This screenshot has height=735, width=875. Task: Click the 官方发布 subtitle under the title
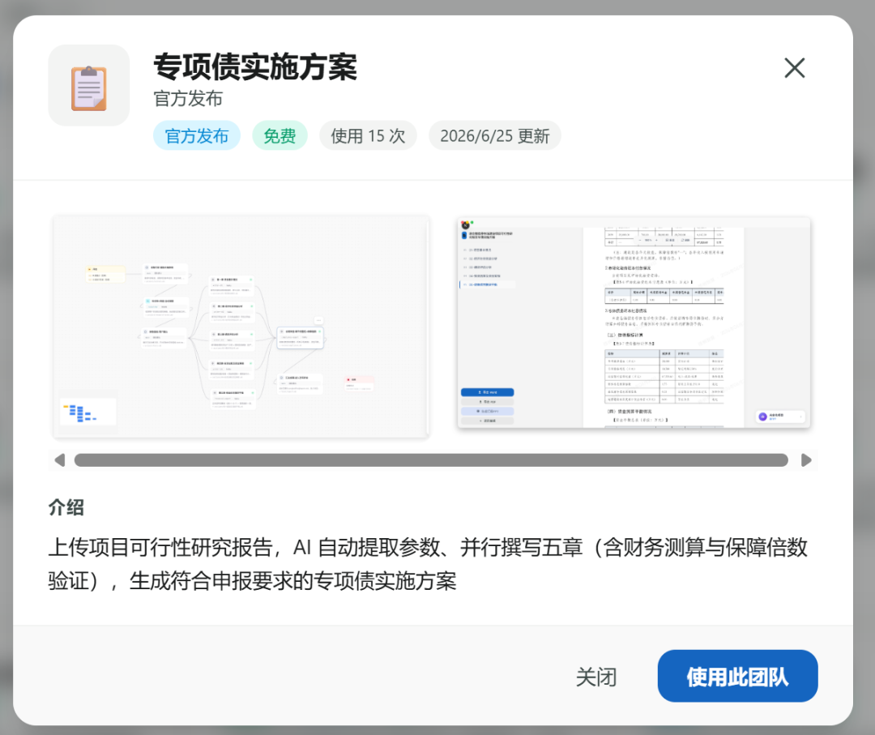click(188, 99)
